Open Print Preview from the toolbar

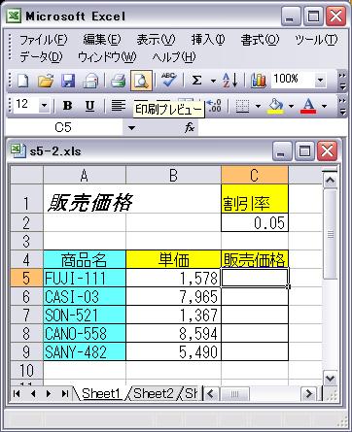pos(141,81)
